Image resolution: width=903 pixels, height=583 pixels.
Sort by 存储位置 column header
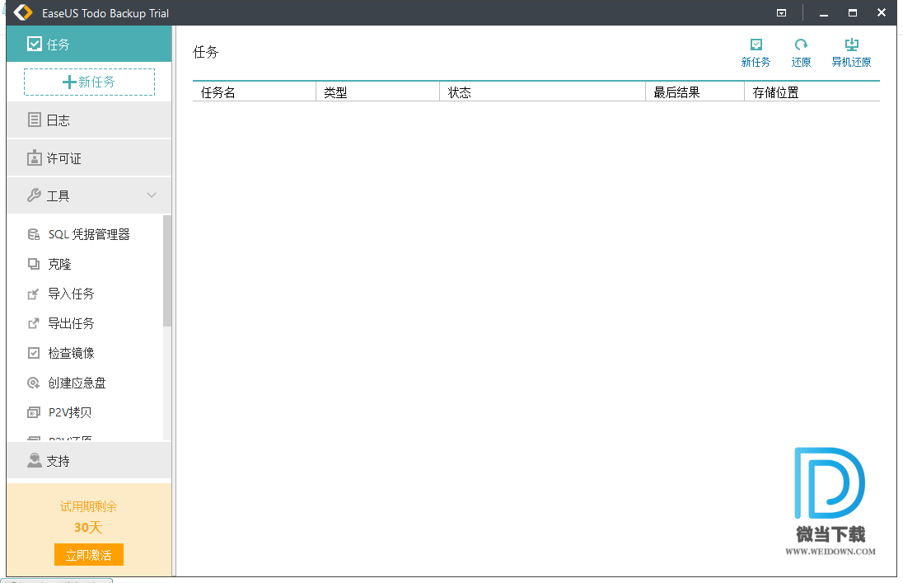pos(812,92)
